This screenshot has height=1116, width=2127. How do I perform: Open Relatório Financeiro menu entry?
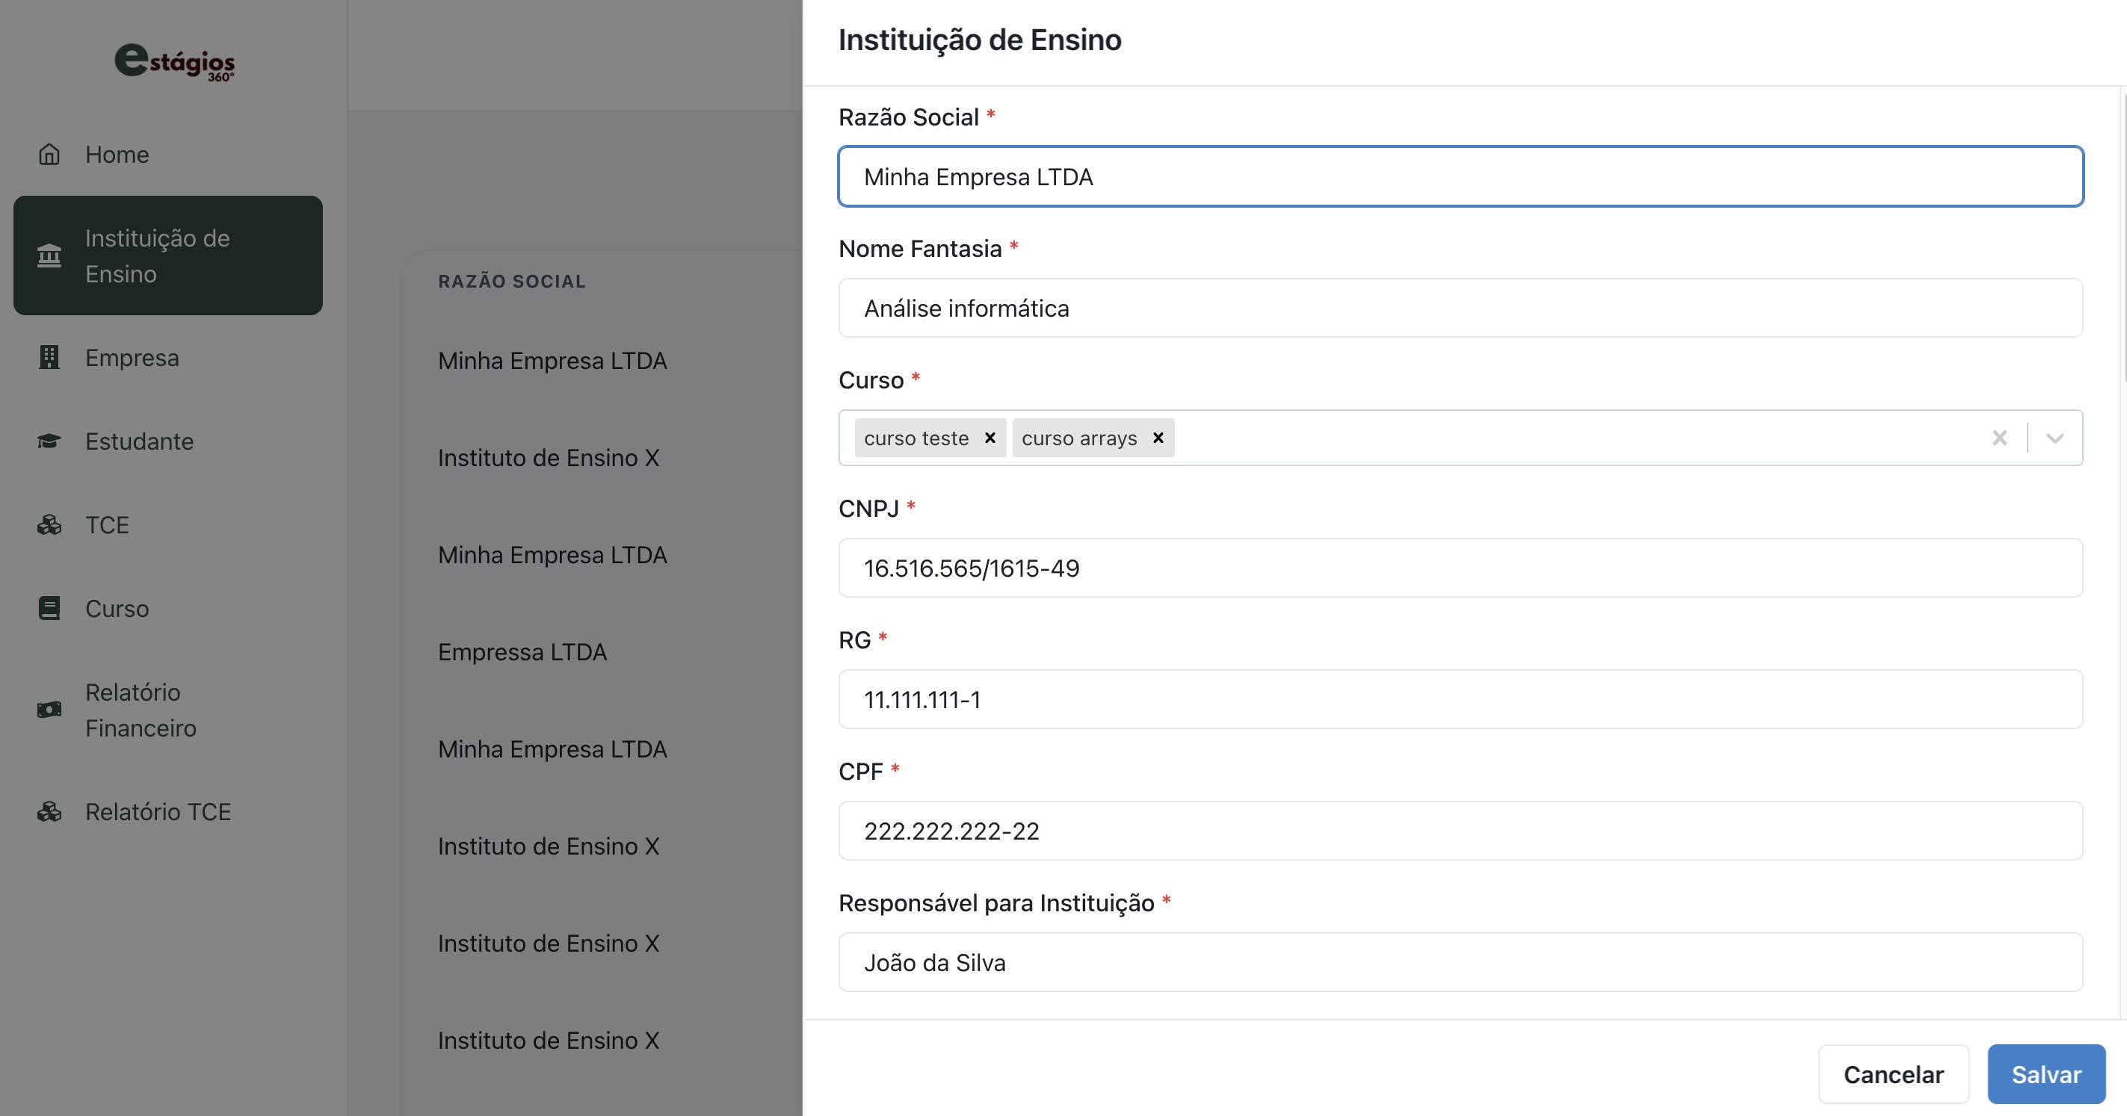168,710
